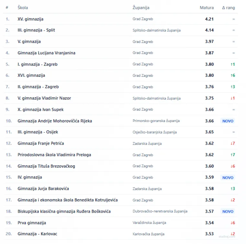The height and width of the screenshot is (244, 246).
Task: Sort by the Matura column header
Action: pos(207,8)
